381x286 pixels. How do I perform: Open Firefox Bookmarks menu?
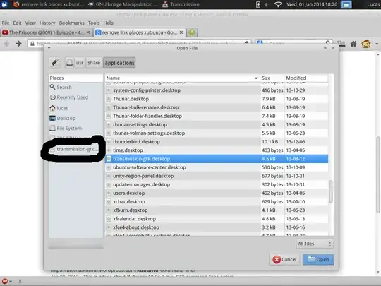point(71,23)
